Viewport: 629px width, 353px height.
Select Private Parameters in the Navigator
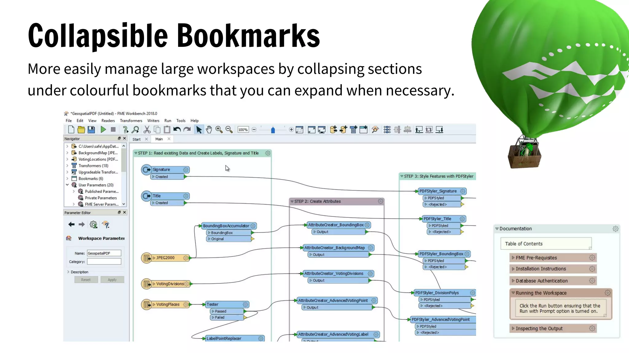tap(101, 198)
